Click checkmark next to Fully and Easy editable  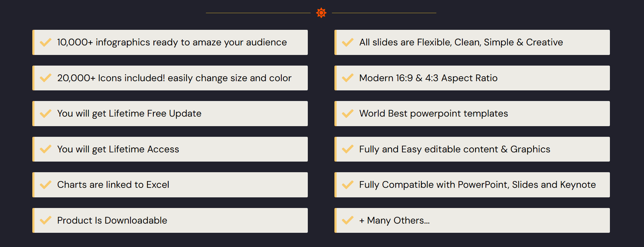click(x=347, y=149)
